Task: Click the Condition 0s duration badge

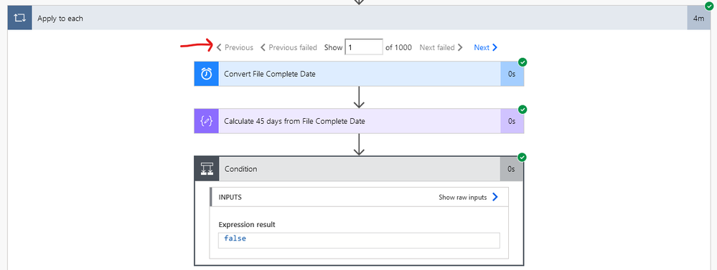Action: 511,169
